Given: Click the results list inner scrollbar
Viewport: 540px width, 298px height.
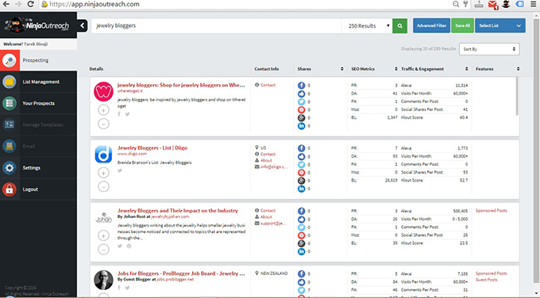Looking at the screenshot, I should point(517,96).
